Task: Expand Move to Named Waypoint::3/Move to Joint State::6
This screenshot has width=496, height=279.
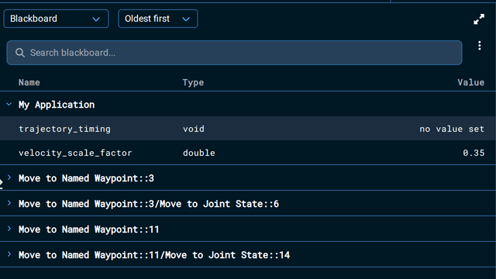Action: click(x=9, y=203)
